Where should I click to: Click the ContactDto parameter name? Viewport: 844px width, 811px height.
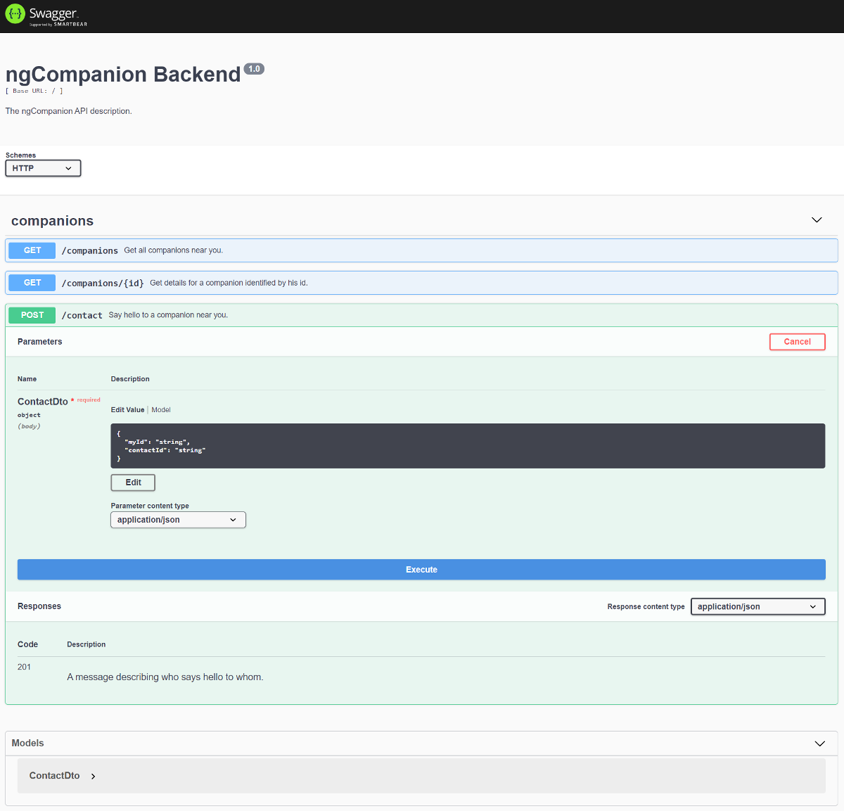pos(43,402)
